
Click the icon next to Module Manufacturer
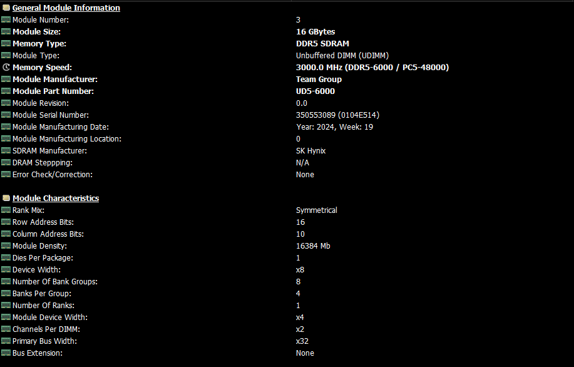(x=6, y=80)
